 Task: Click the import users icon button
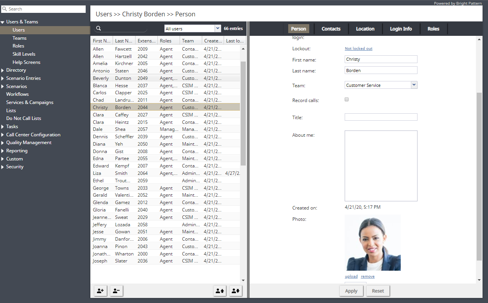pos(220,291)
